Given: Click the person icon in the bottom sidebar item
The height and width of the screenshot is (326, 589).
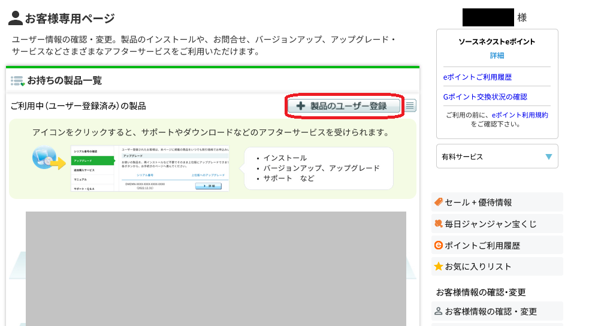Looking at the screenshot, I should pyautogui.click(x=438, y=312).
